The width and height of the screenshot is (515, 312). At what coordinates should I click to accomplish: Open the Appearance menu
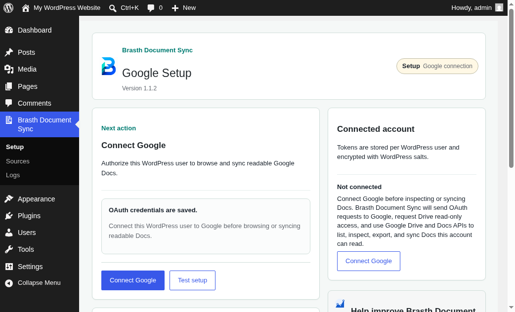(40, 199)
